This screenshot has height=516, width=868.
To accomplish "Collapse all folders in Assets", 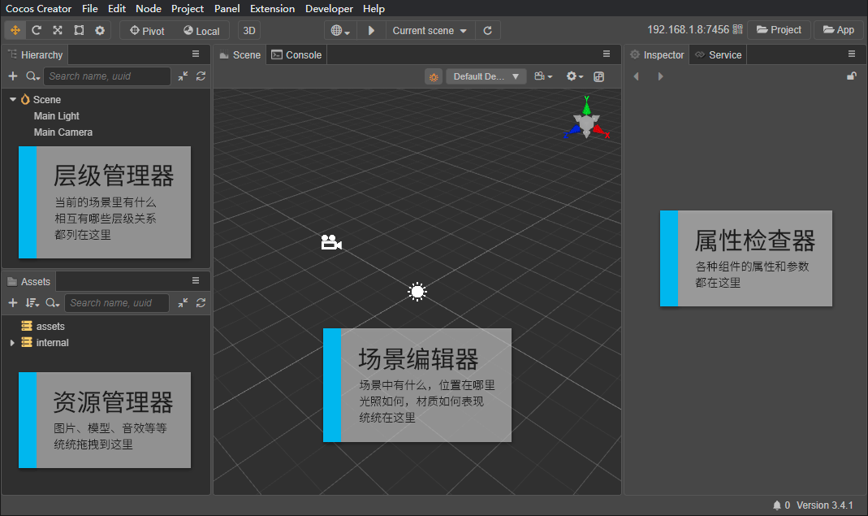I will pyautogui.click(x=183, y=302).
